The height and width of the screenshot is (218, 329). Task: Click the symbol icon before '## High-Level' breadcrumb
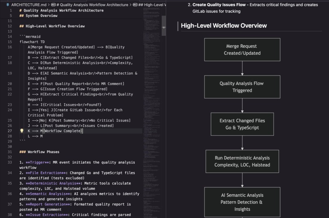pos(135,4)
